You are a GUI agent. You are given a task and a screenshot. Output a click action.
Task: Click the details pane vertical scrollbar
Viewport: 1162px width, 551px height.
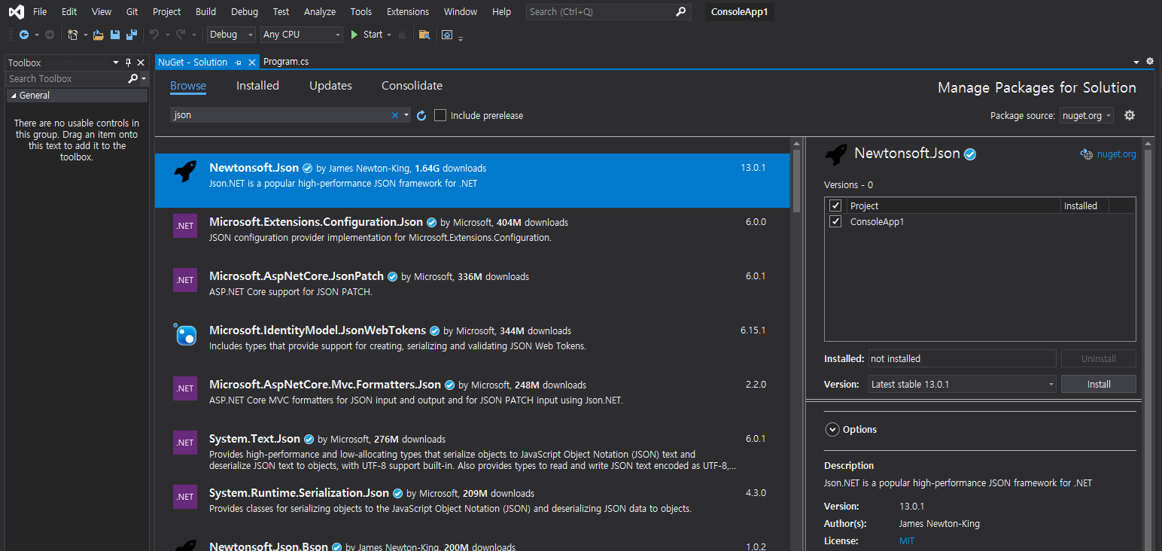point(1148,344)
